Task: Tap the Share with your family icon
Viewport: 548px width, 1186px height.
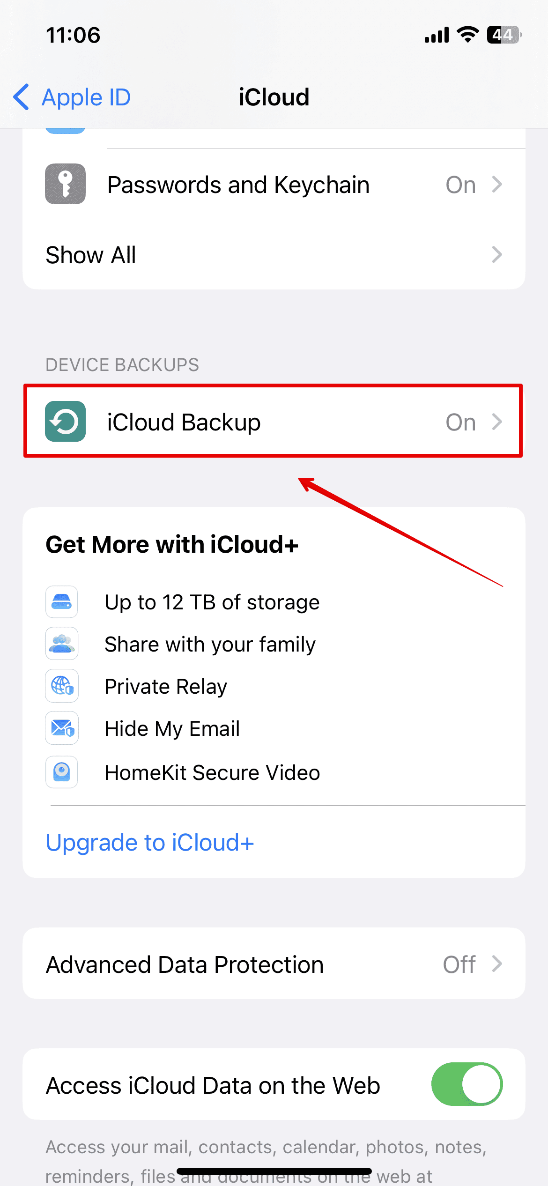Action: pos(62,644)
